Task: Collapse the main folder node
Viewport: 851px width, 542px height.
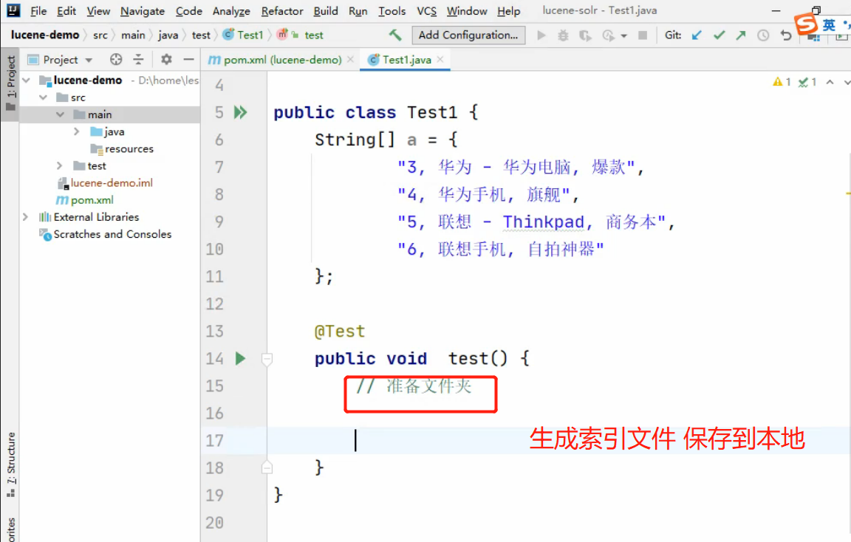Action: pyautogui.click(x=61, y=114)
